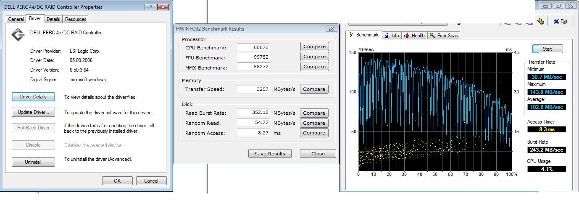Click the CPU Usage value 4.1%
Screen dimensions: 579x214
(547, 169)
